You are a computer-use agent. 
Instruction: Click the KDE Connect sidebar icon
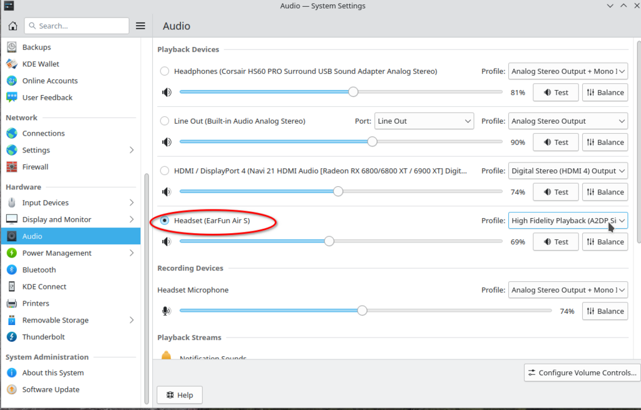tap(11, 287)
